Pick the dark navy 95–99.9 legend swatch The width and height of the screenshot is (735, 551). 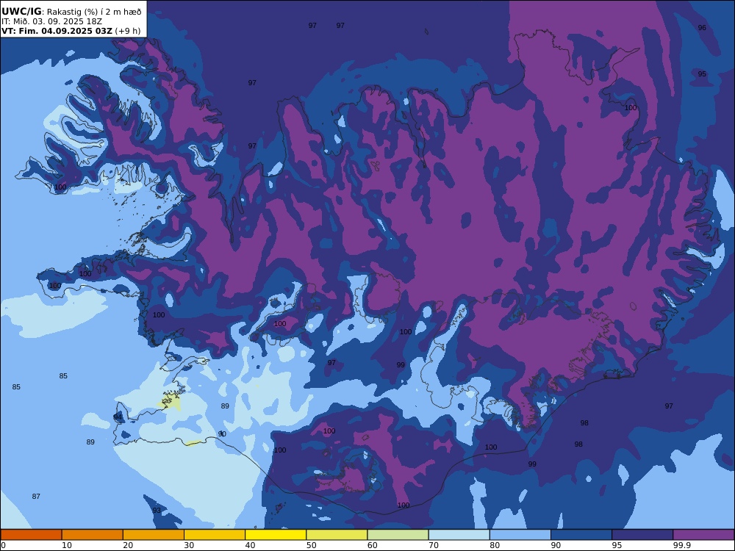[642, 535]
